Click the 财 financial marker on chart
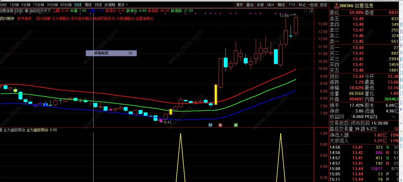Image resolution: width=403 pixels, height=182 pixels. coord(210,125)
